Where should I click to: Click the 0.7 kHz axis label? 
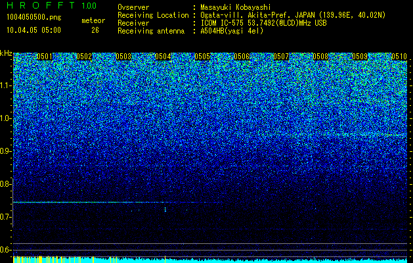5,217
